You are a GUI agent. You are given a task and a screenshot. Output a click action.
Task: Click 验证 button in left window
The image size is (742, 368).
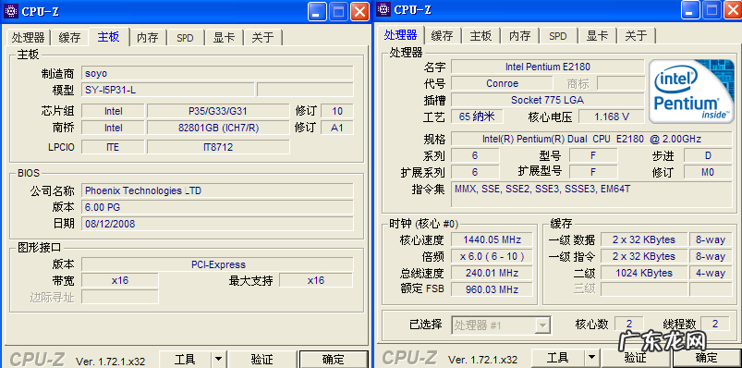[262, 360]
